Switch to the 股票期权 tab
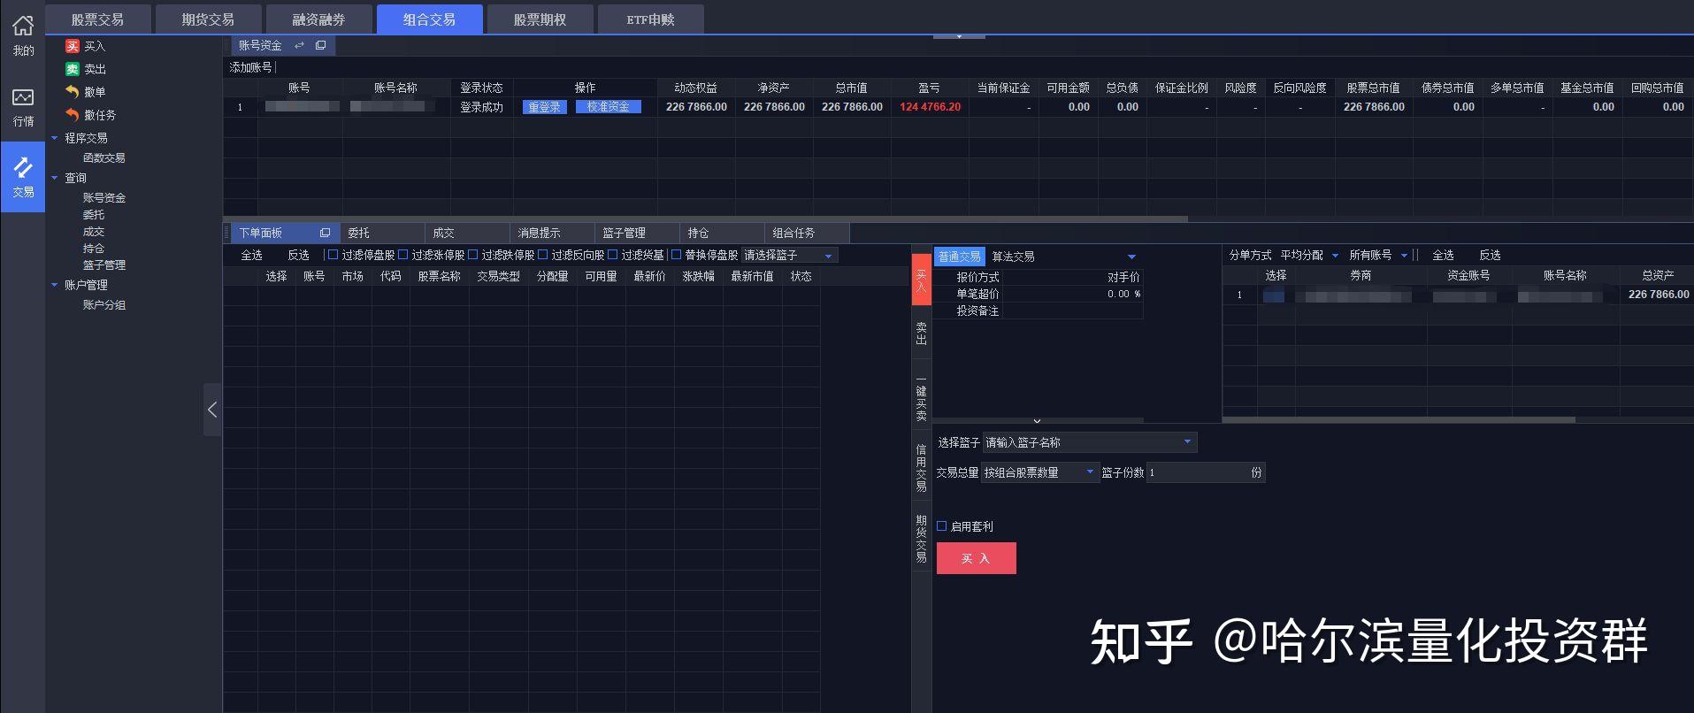The height and width of the screenshot is (713, 1694). (540, 19)
